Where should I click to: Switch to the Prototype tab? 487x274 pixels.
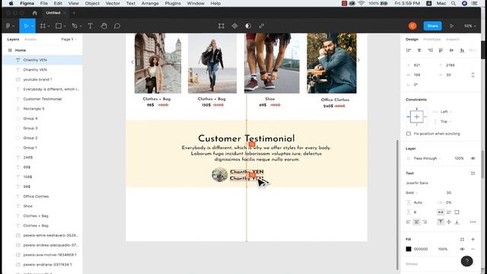[431, 40]
